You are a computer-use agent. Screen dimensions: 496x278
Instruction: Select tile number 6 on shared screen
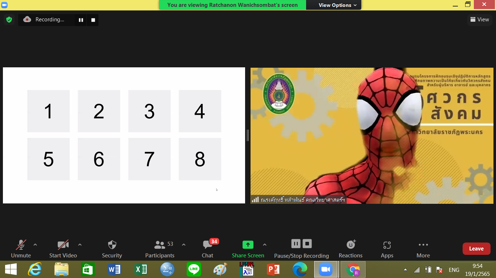[x=99, y=159]
